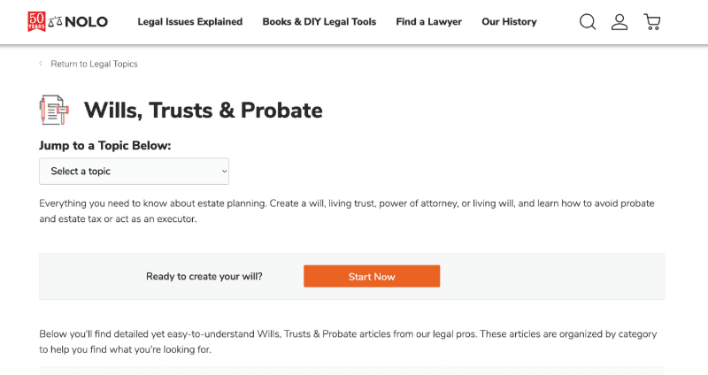This screenshot has height=375, width=708.
Task: Click the dropdown arrow in topic selector
Action: pyautogui.click(x=224, y=172)
